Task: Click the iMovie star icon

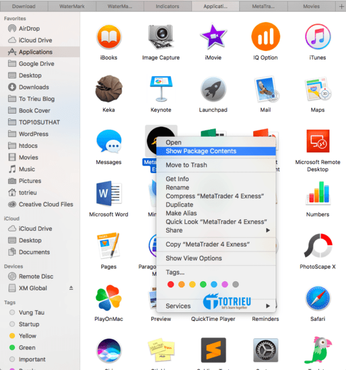Action: 213,36
